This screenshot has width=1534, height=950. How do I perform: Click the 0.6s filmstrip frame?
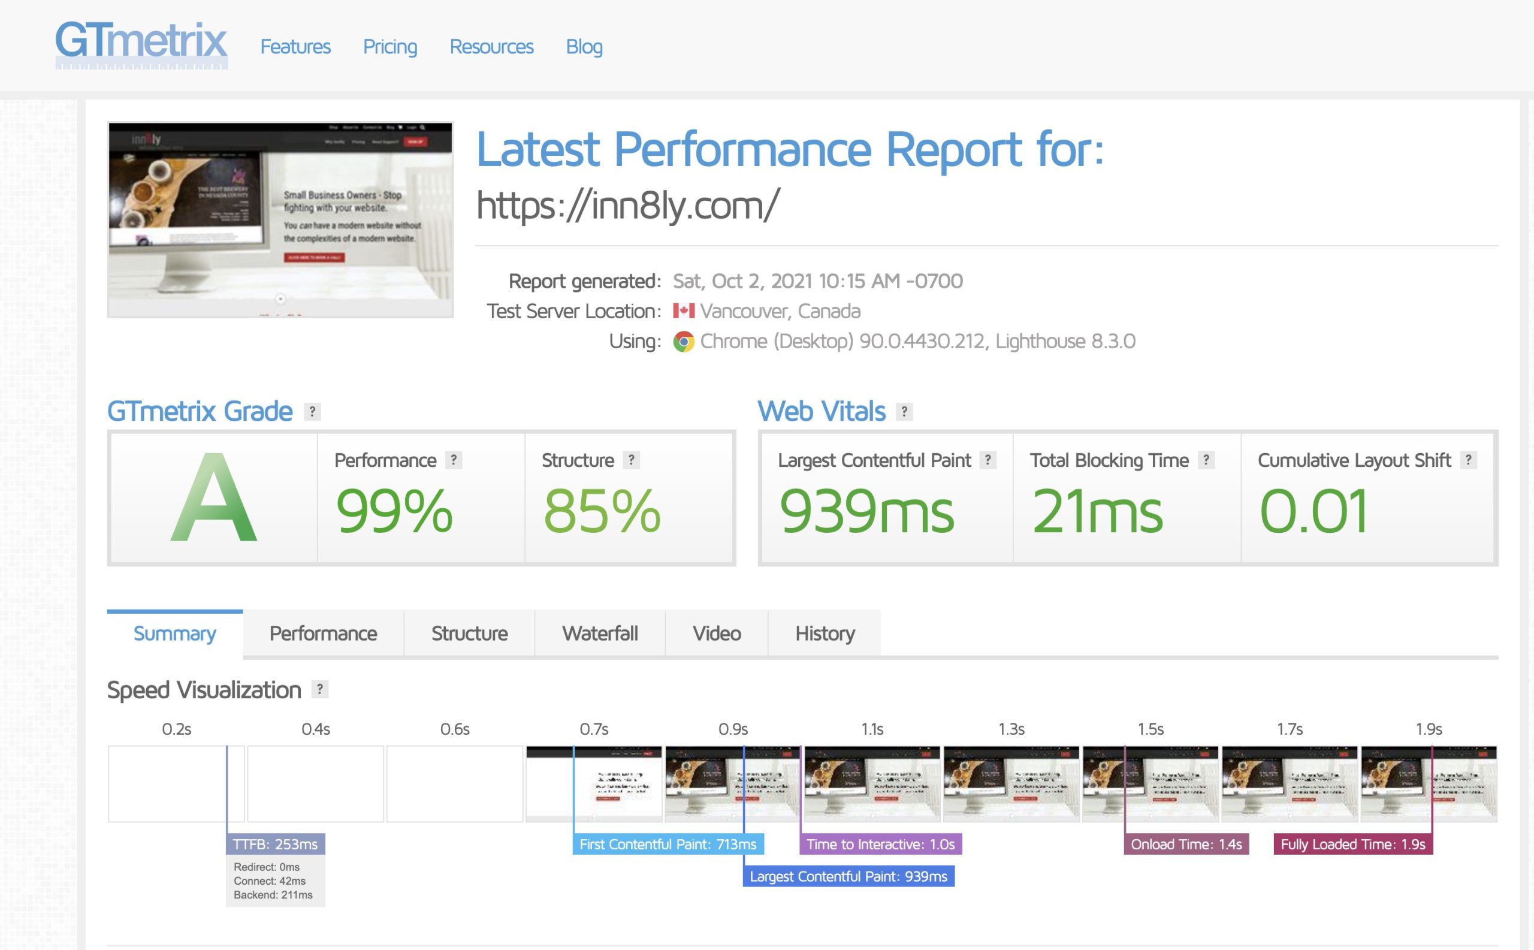click(x=455, y=783)
